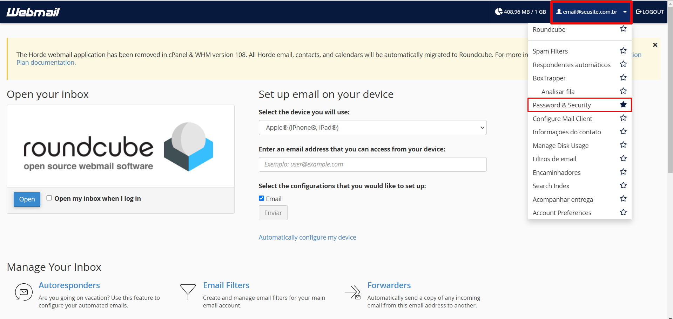This screenshot has height=319, width=673.
Task: Star the Manage Disk Usage entry
Action: tap(623, 145)
